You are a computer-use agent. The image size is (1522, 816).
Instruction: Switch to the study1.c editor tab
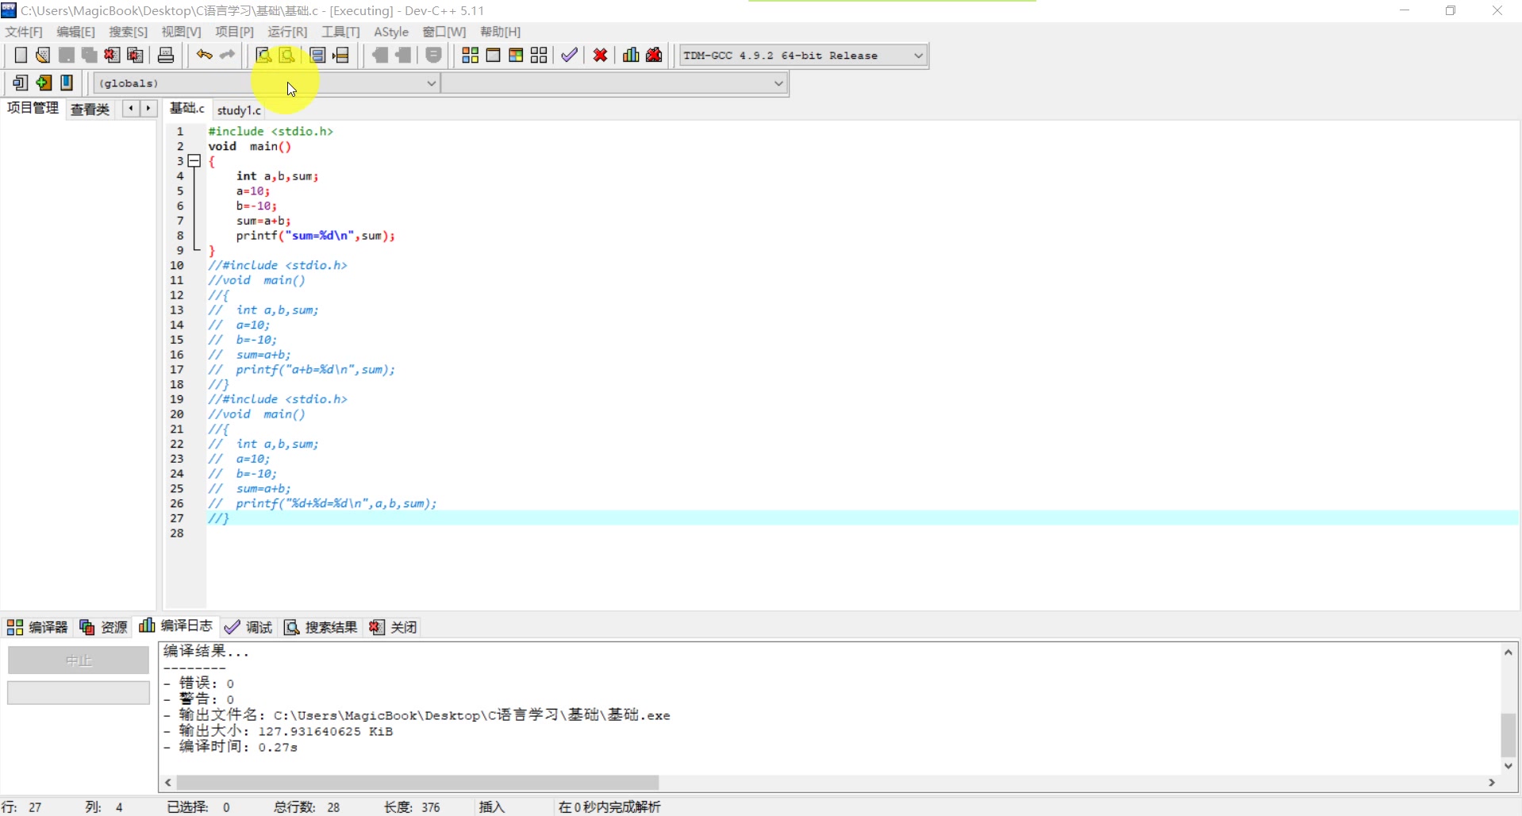239,110
